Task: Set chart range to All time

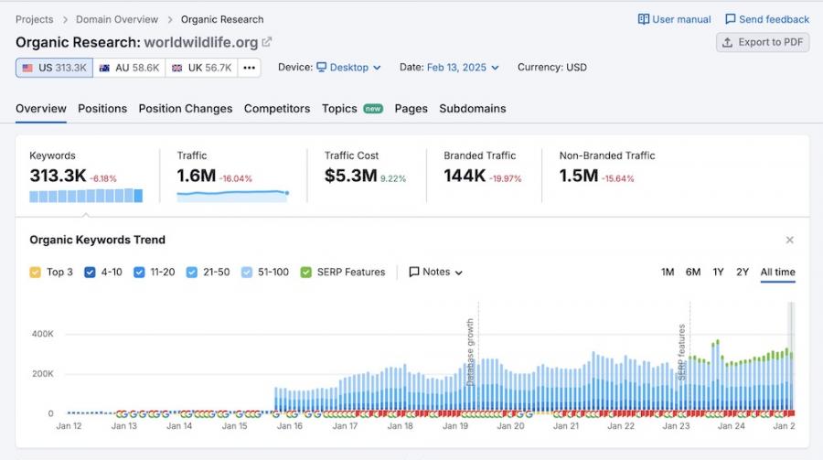Action: [x=778, y=272]
